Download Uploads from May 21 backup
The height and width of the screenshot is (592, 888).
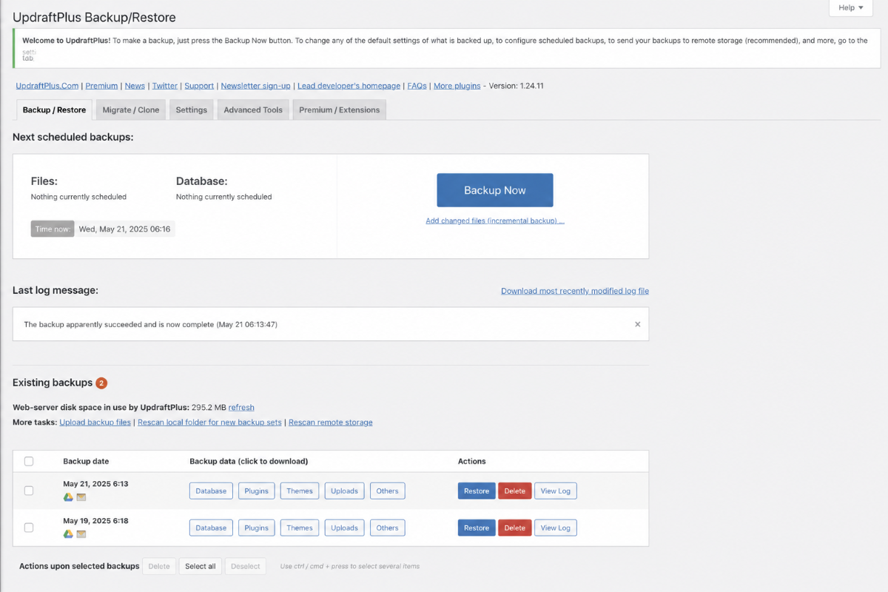pyautogui.click(x=344, y=491)
